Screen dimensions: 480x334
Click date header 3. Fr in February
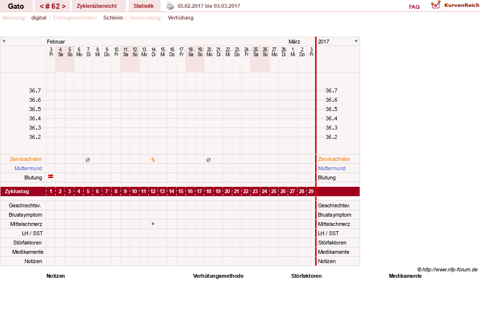click(x=51, y=52)
